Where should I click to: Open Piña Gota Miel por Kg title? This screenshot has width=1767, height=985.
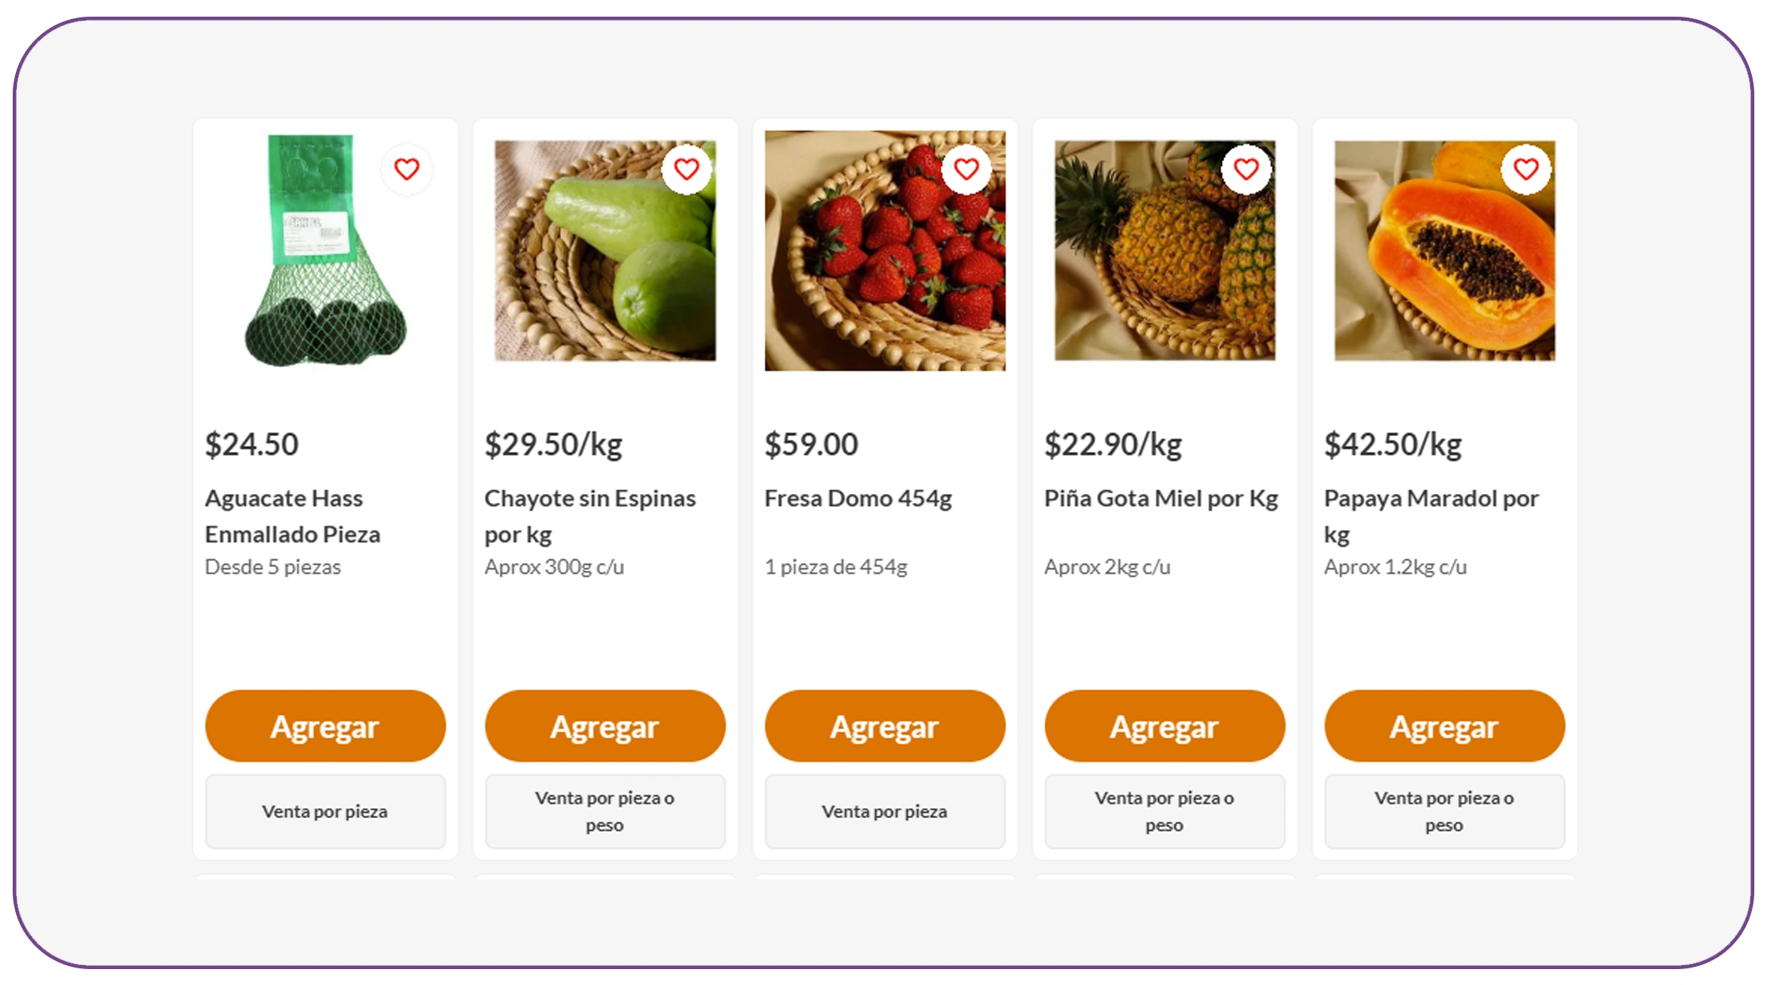point(1161,498)
